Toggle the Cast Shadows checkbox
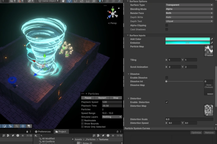 pos(167,29)
